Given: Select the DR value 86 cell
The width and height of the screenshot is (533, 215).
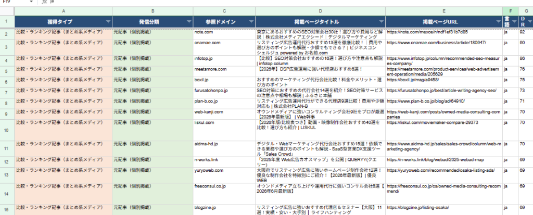Looking at the screenshot, I should (526, 61).
